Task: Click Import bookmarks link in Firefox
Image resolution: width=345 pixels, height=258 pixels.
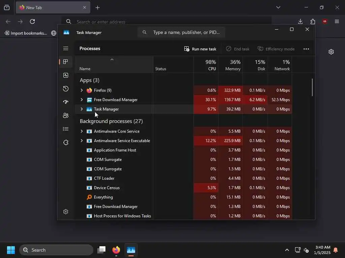Action: coord(26,33)
